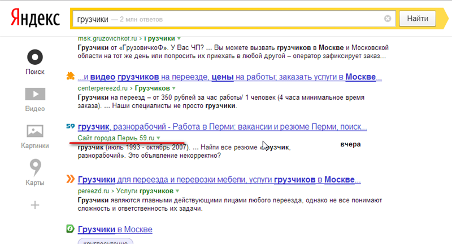Clear the search field with X icon
The image size is (452, 244).
click(388, 19)
